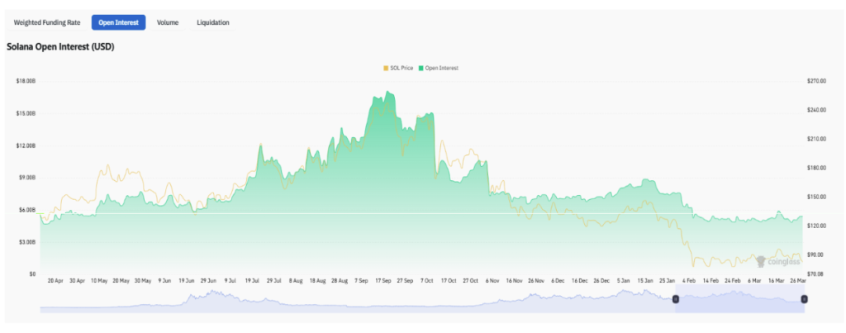Viewport: 846px width, 333px height.
Task: Open the Volume tab
Action: pos(168,22)
